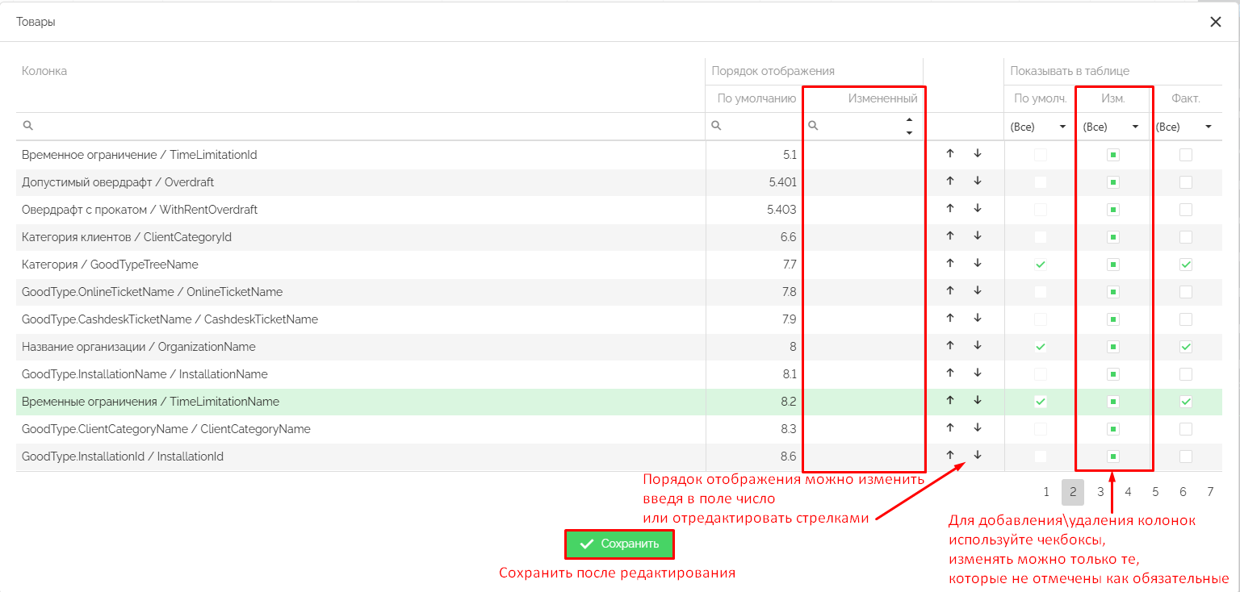Move CashdeskTicketName row down
This screenshot has height=592, width=1240.
pos(977,319)
